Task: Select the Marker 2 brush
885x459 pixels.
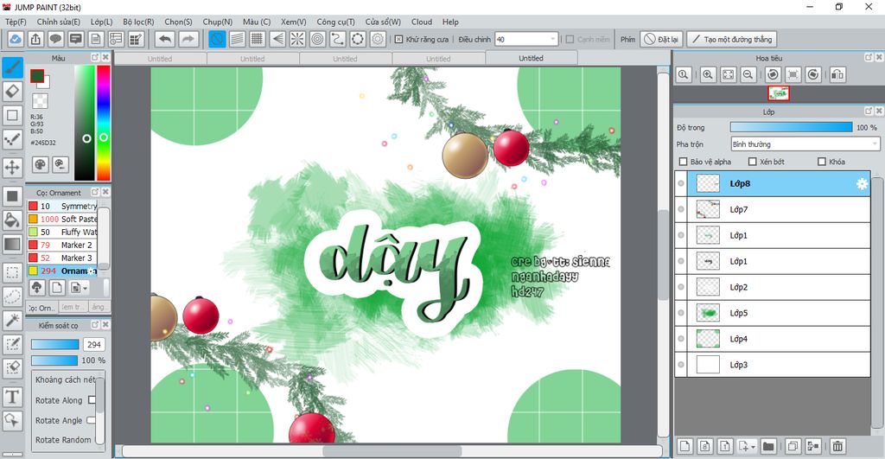Action: click(62, 245)
